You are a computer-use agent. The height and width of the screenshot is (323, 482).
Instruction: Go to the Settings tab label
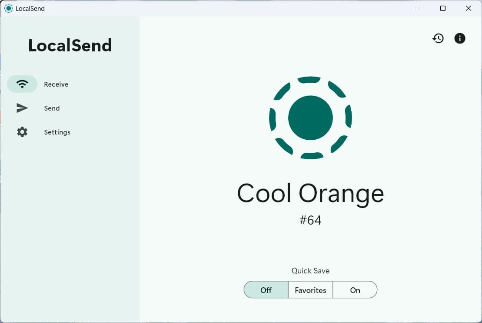tap(57, 132)
